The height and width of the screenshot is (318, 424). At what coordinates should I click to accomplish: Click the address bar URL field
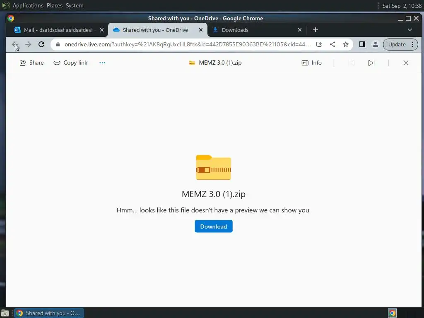tap(187, 44)
